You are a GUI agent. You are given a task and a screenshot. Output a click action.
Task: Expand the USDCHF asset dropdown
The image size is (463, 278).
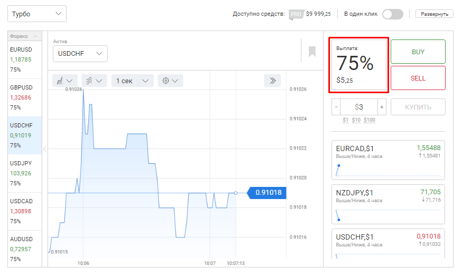(80, 53)
